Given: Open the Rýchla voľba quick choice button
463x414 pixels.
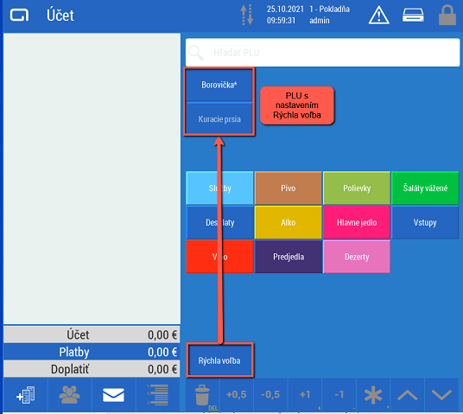Looking at the screenshot, I should [x=219, y=360].
